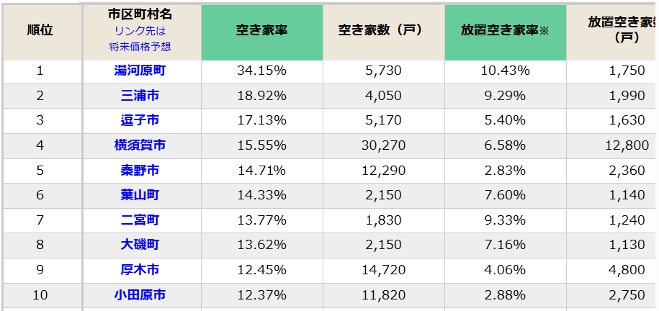
Task: Open the 逗子市 price forecast link
Action: click(x=140, y=120)
